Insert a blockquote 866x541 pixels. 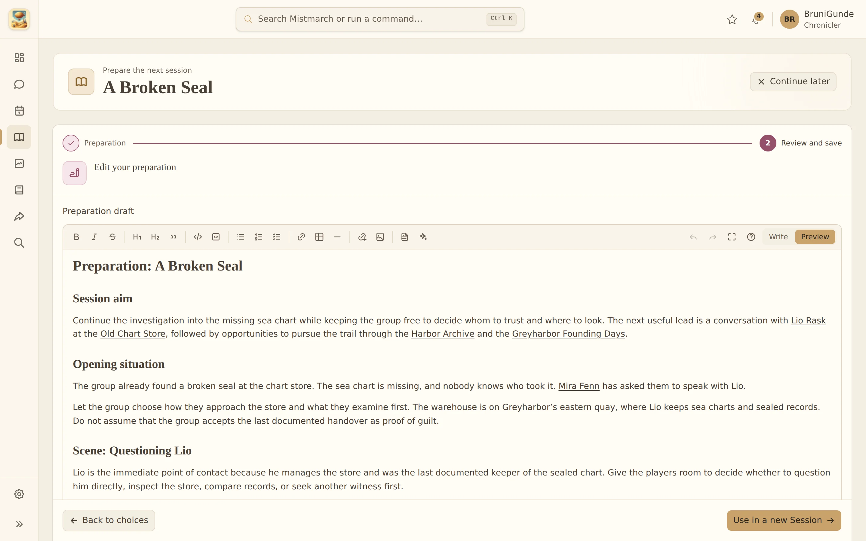173,237
